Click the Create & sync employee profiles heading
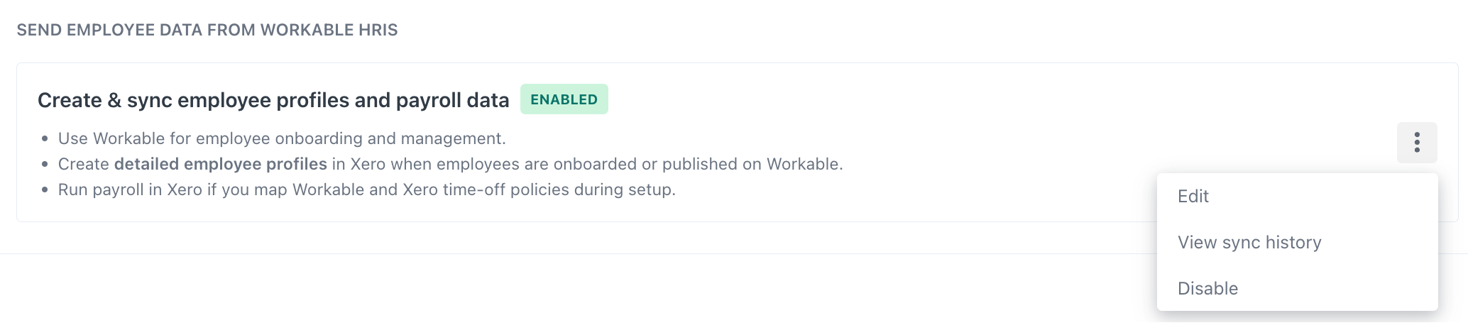This screenshot has width=1468, height=335. (x=273, y=101)
